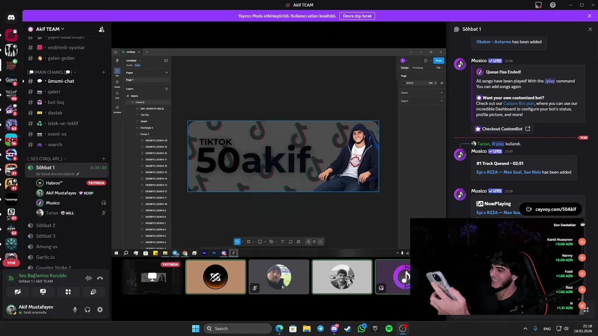Select Habron user in voice channel
The image size is (598, 336).
(x=71, y=183)
